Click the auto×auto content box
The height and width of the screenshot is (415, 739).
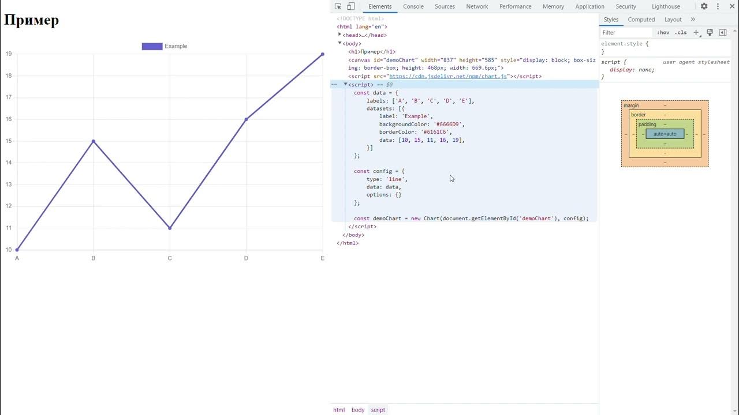tap(665, 134)
